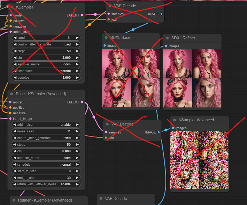Collapse the Refiner - KSampler (Advanced) node dot
Screen dimensions: 247x205
tap(14, 200)
